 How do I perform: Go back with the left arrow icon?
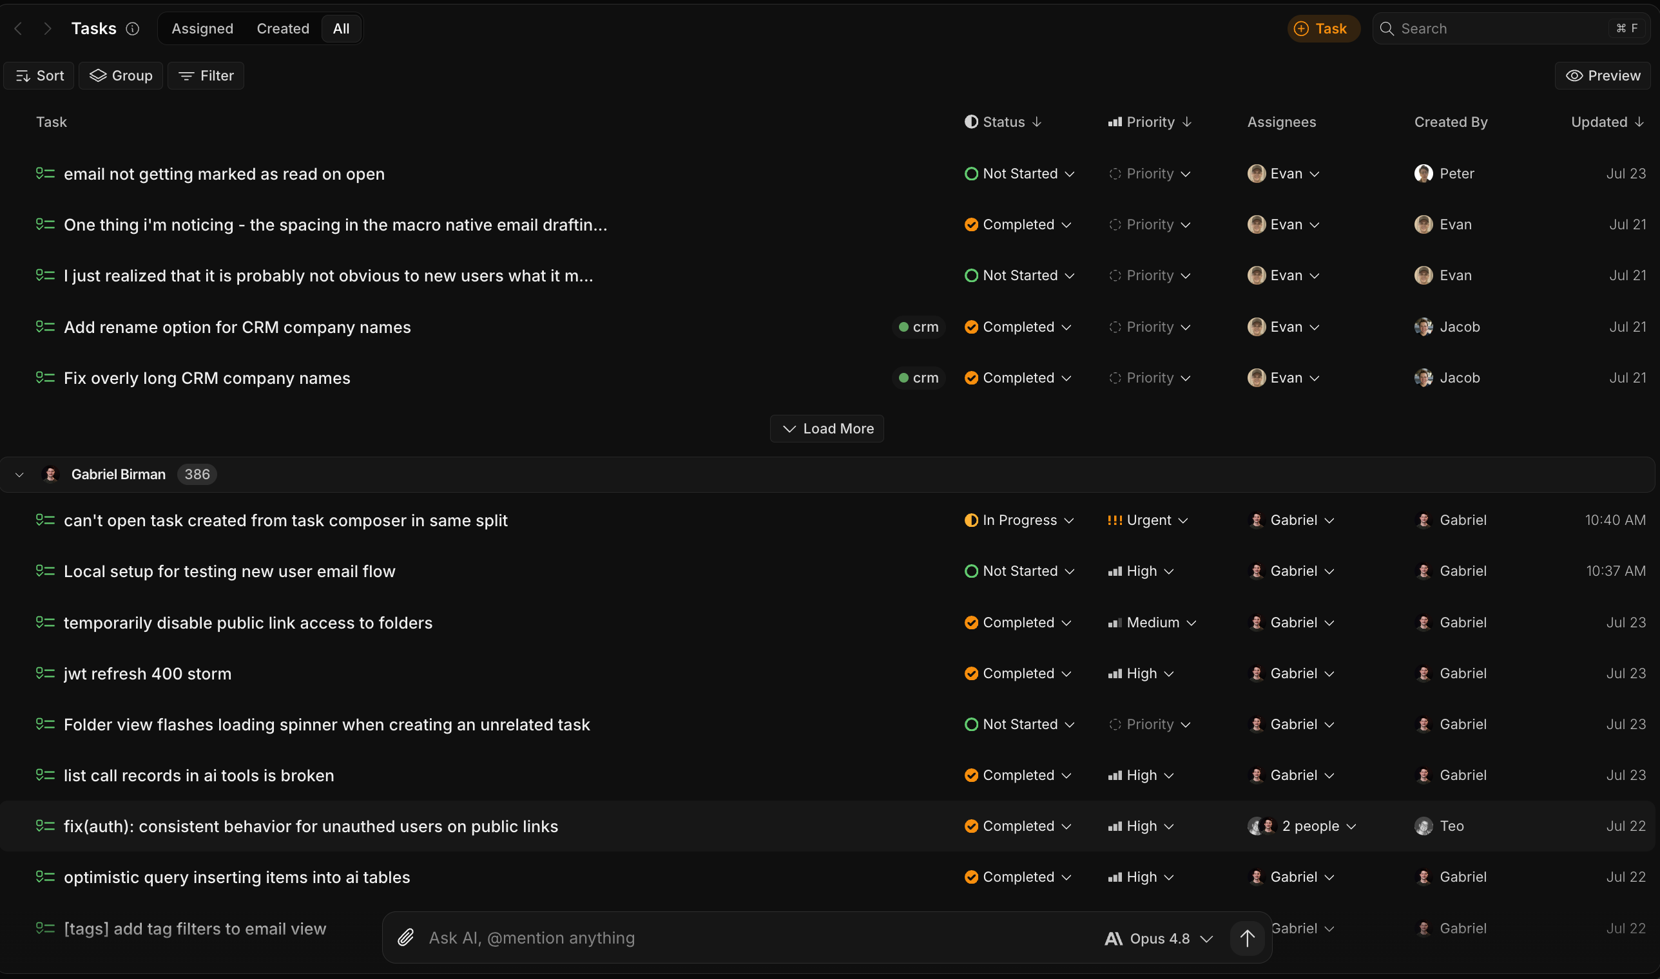[19, 28]
